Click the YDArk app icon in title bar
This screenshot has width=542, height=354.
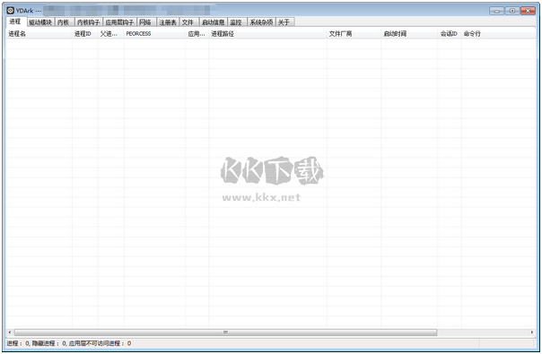pyautogui.click(x=11, y=11)
